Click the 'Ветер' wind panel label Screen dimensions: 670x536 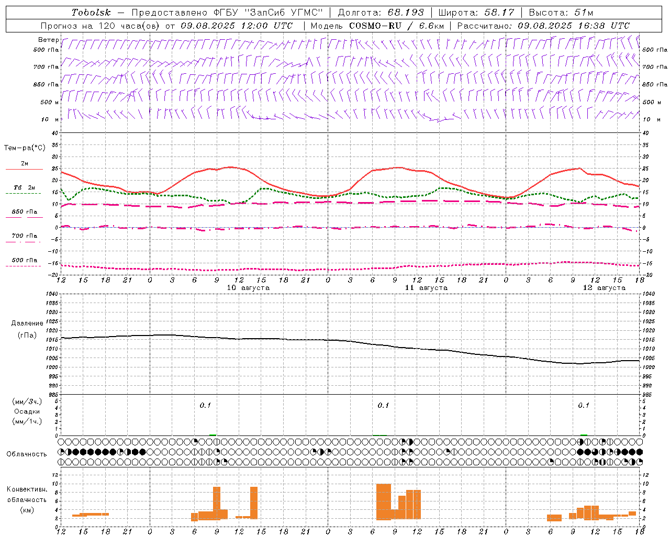point(48,40)
